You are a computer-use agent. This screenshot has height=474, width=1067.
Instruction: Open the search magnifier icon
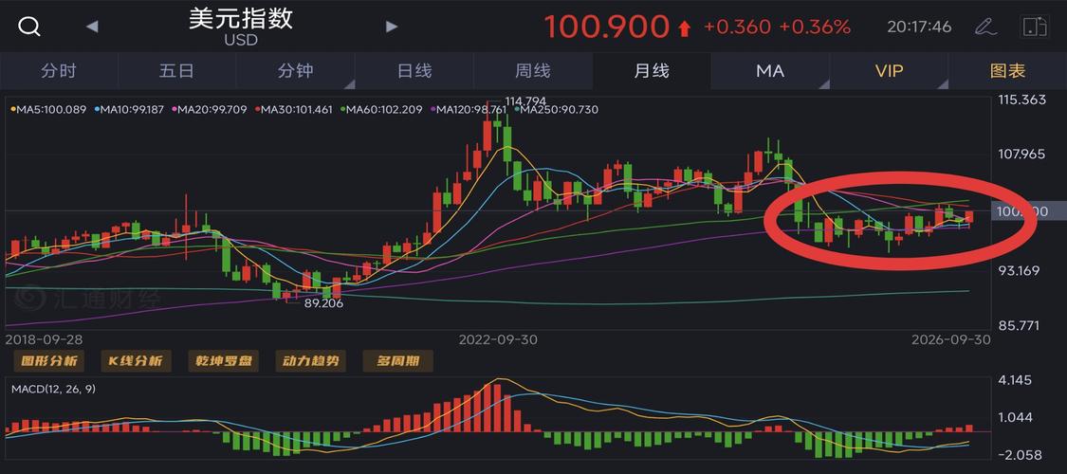coord(29,27)
